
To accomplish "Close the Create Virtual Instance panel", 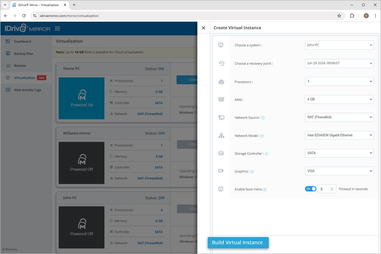I will (x=204, y=28).
